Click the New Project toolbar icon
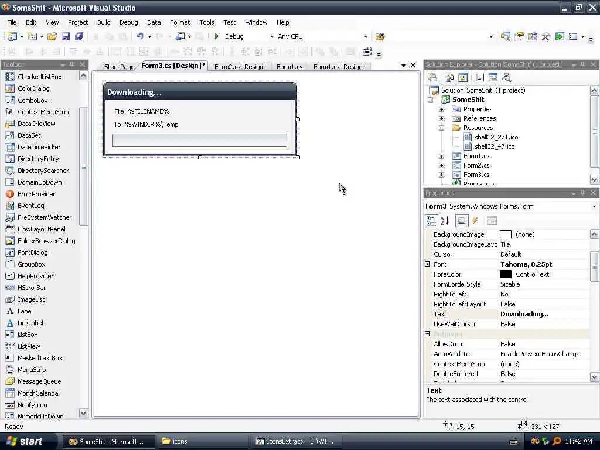 point(12,36)
